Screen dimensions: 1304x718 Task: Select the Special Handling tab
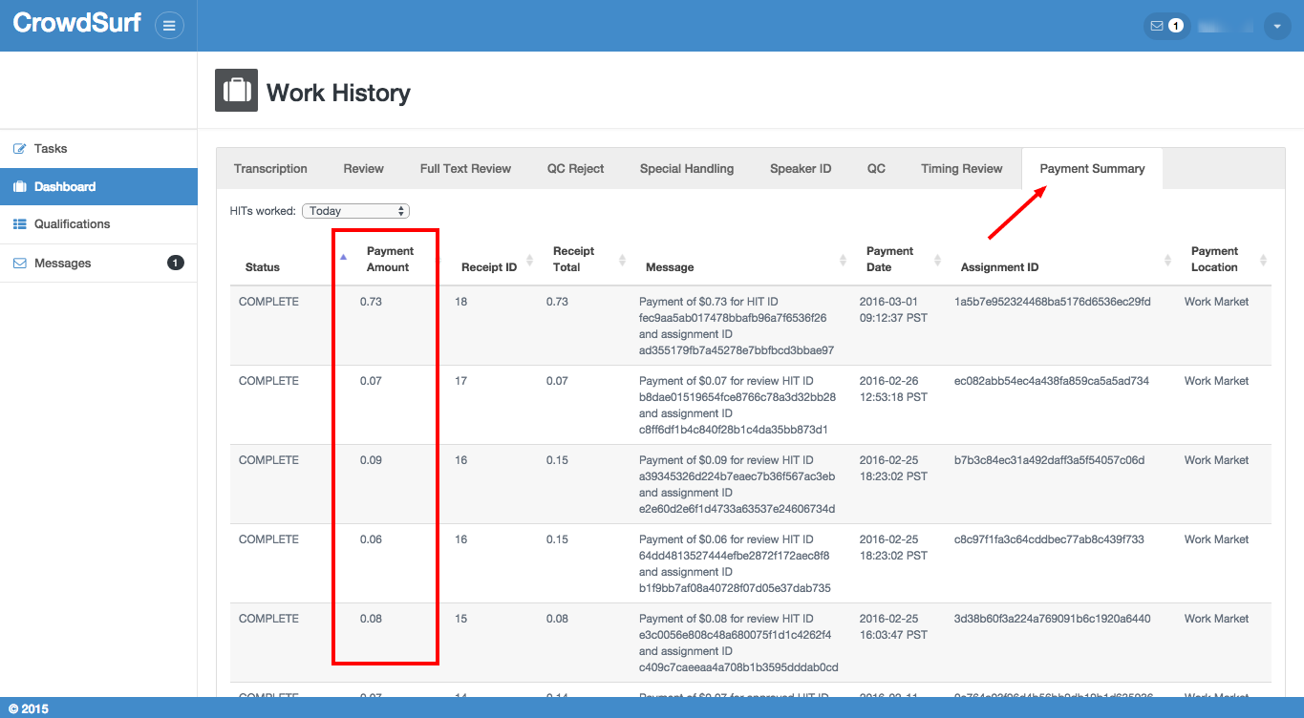click(687, 169)
